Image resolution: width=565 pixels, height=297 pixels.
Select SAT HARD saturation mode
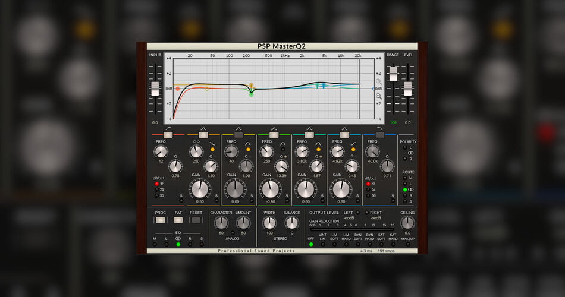[x=393, y=244]
